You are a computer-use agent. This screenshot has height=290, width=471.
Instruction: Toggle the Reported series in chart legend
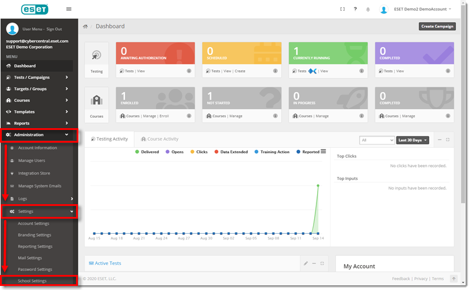click(x=307, y=152)
